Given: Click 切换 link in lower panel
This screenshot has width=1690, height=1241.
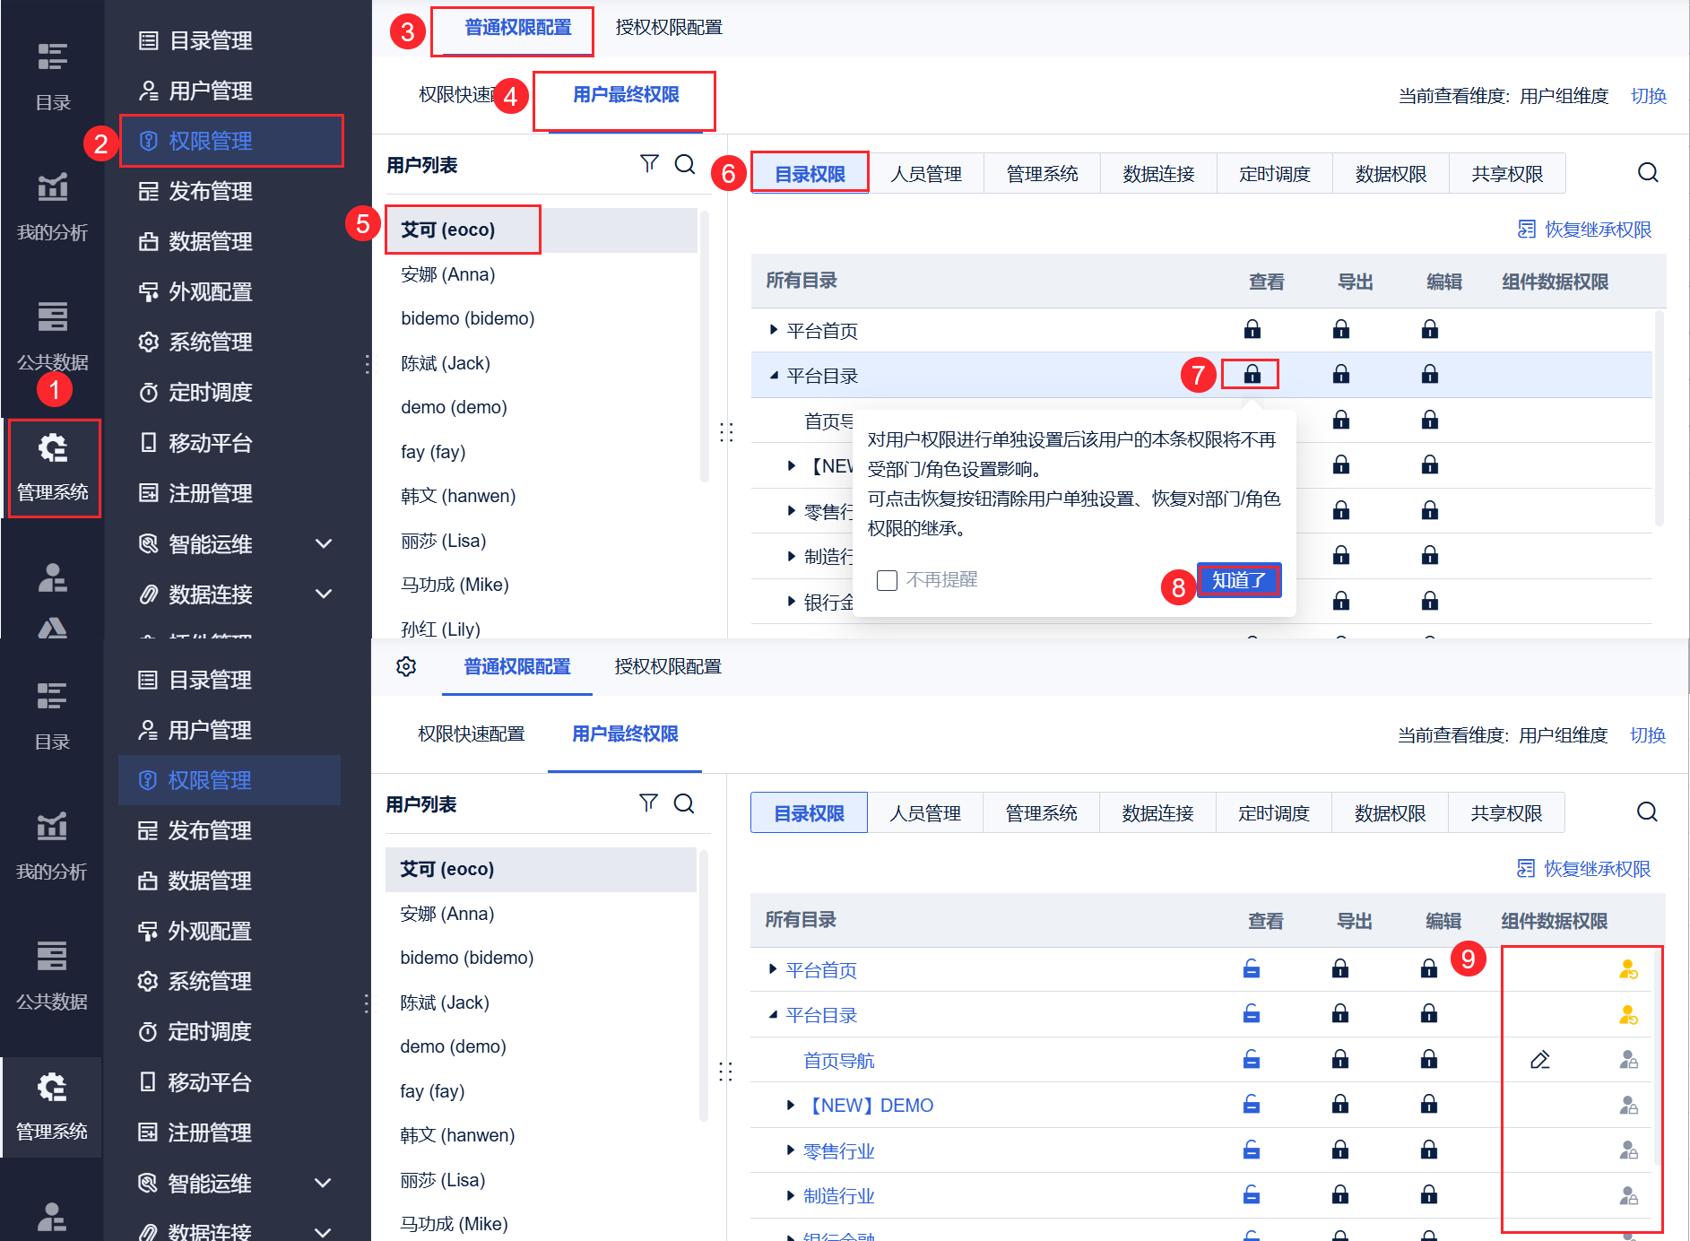Looking at the screenshot, I should coord(1647,735).
